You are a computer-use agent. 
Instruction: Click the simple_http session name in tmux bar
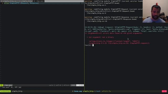pos(17,91)
